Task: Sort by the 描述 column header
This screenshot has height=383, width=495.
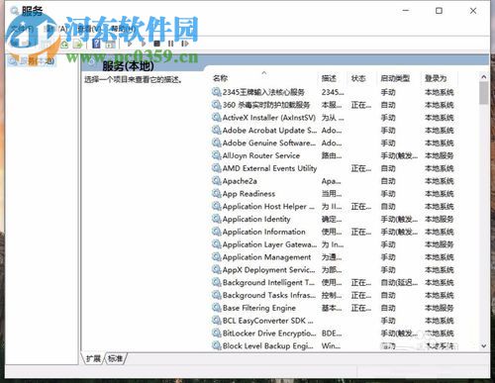Action: point(329,78)
